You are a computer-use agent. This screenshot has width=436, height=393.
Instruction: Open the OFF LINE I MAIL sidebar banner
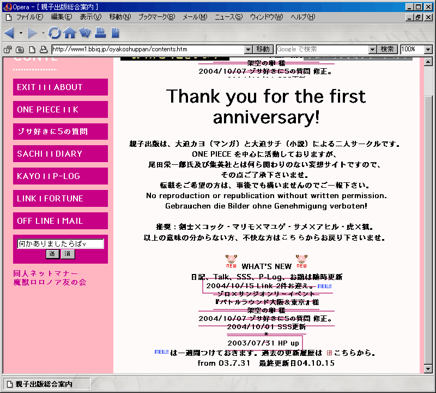pyautogui.click(x=60, y=221)
